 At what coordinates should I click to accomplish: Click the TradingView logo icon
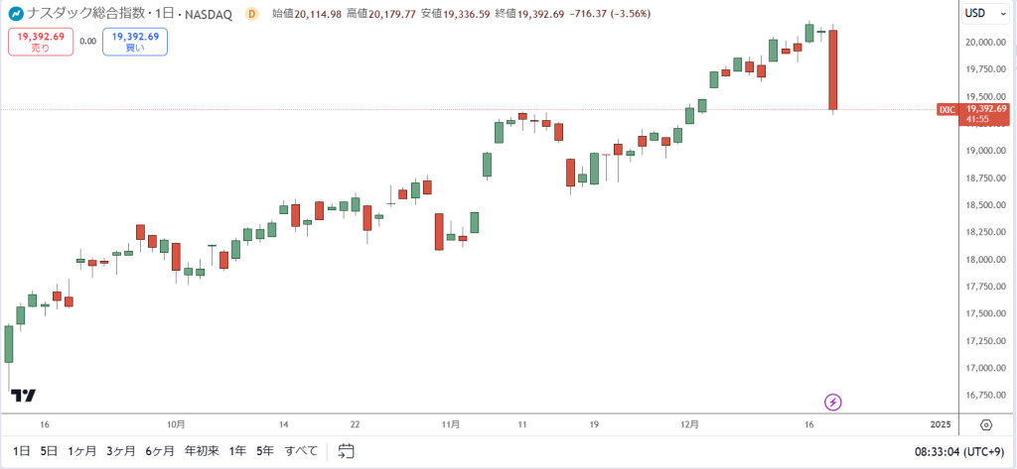pos(25,396)
